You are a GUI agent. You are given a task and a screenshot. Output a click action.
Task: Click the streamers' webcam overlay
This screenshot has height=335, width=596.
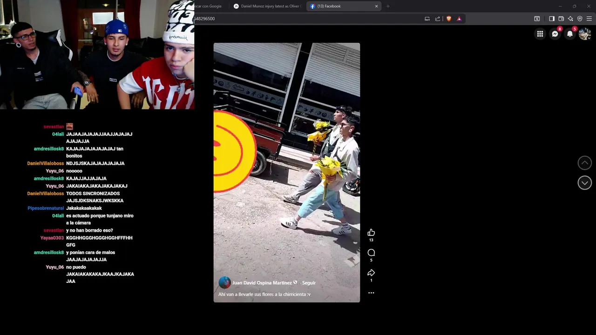[97, 54]
